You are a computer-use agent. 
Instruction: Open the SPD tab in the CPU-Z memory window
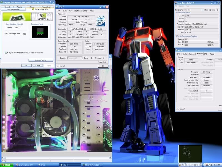pos(206,54)
